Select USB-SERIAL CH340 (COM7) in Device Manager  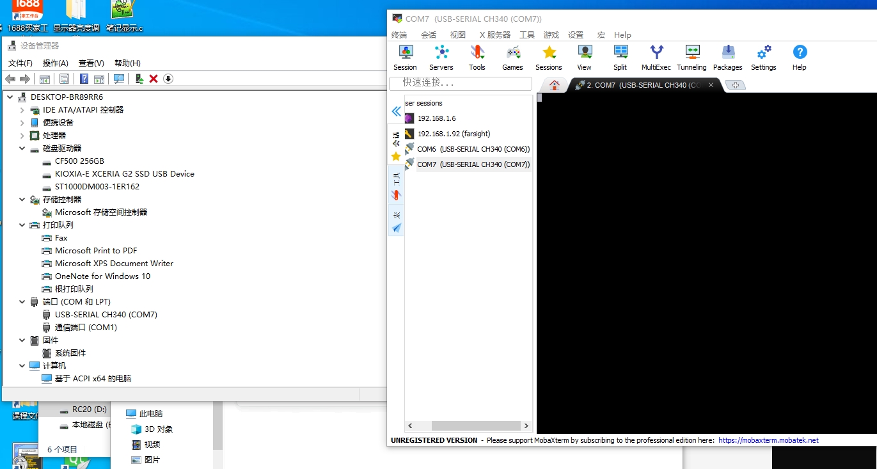click(x=106, y=315)
